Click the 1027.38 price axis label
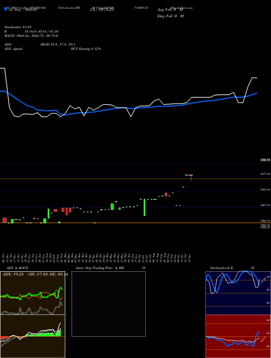 (x=265, y=205)
